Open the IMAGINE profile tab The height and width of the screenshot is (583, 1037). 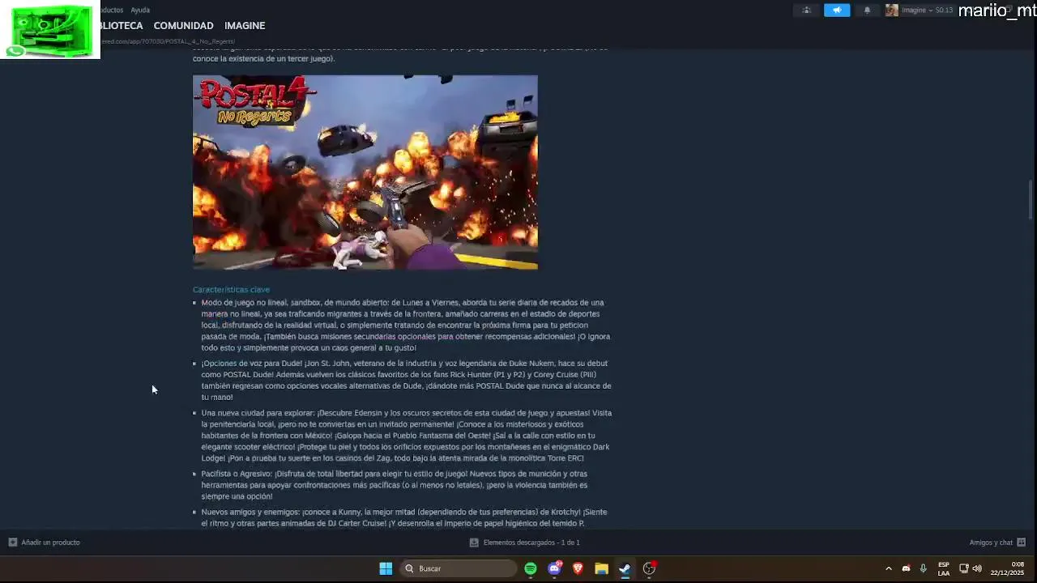tap(245, 26)
